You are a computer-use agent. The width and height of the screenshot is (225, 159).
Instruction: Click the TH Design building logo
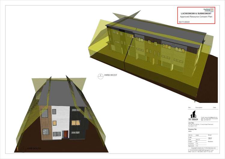click(193, 114)
